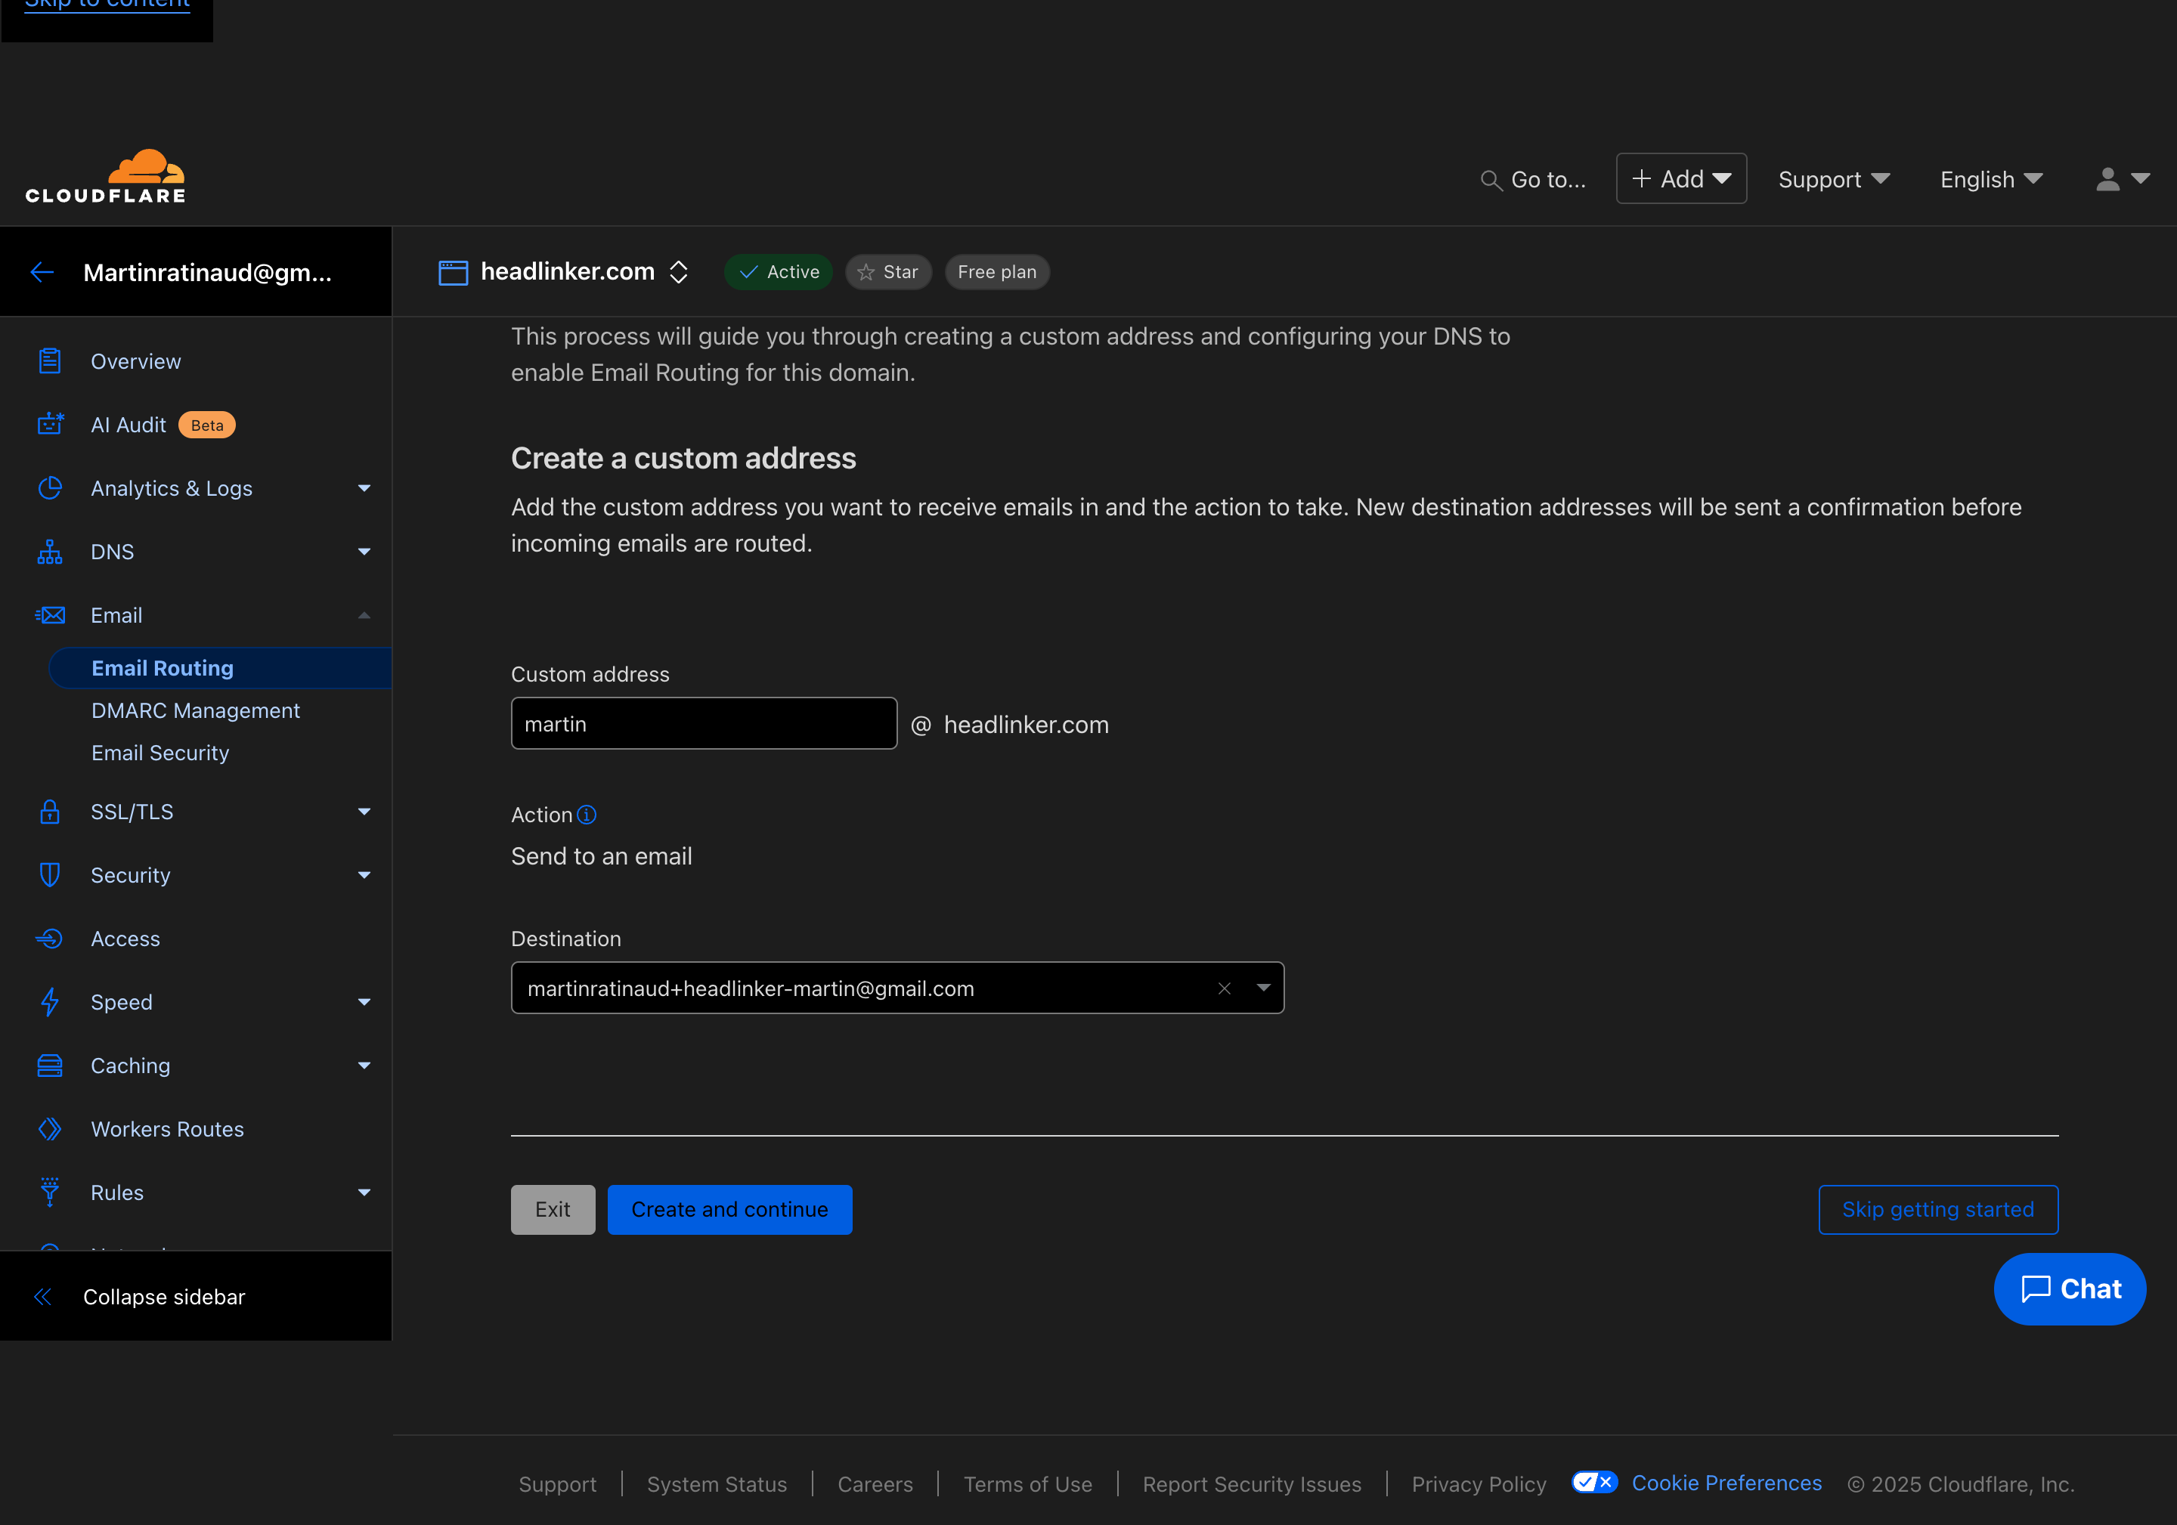The image size is (2177, 1525).
Task: Click the footer Support link
Action: [558, 1484]
